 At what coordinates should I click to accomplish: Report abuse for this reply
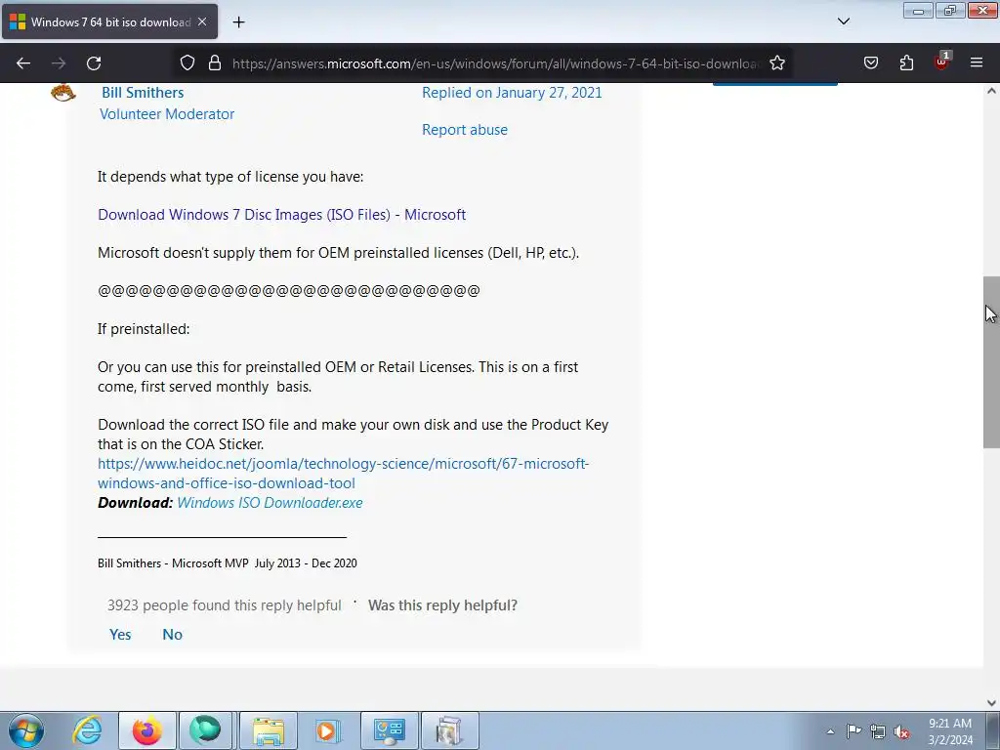tap(464, 130)
